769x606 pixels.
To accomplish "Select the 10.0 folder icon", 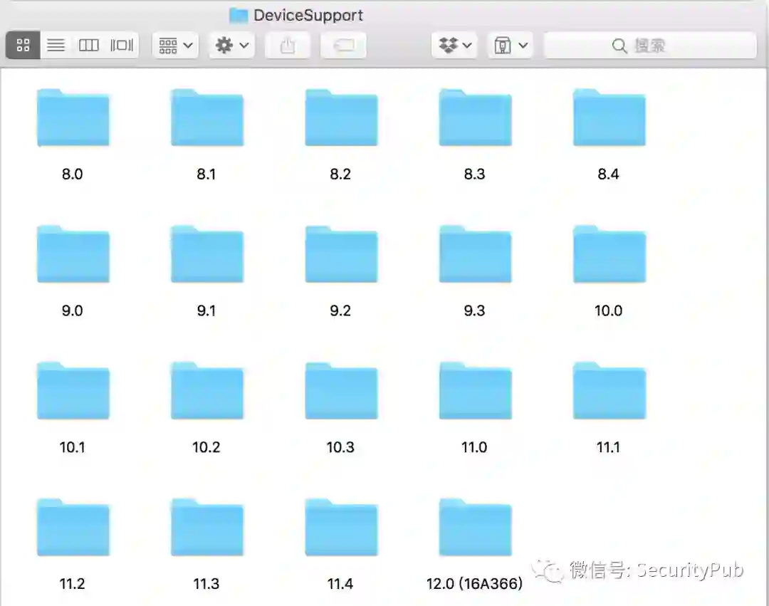I will coord(609,254).
